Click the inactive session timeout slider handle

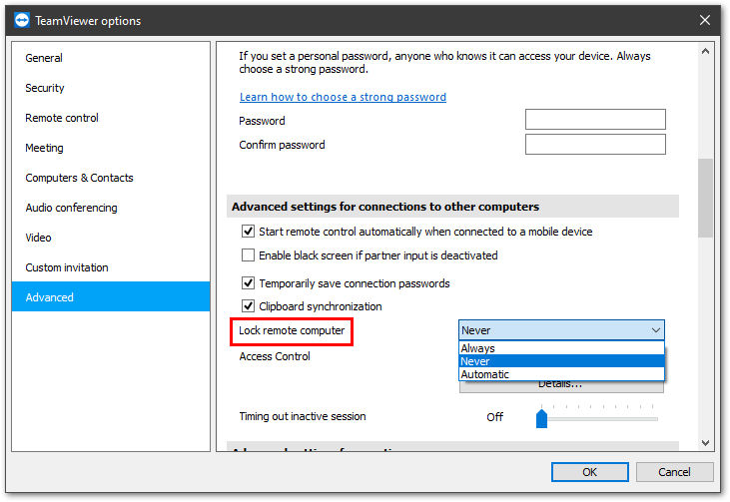tap(541, 418)
